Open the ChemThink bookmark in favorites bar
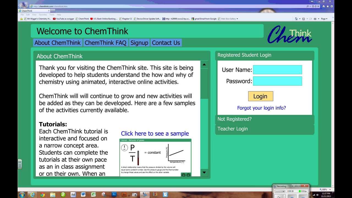Screen dimensions: 352x198 [82, 19]
